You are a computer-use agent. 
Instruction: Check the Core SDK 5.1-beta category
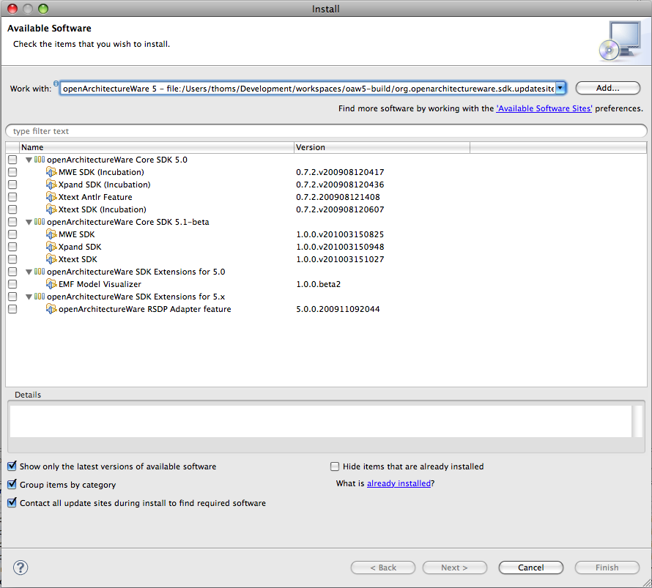click(12, 222)
